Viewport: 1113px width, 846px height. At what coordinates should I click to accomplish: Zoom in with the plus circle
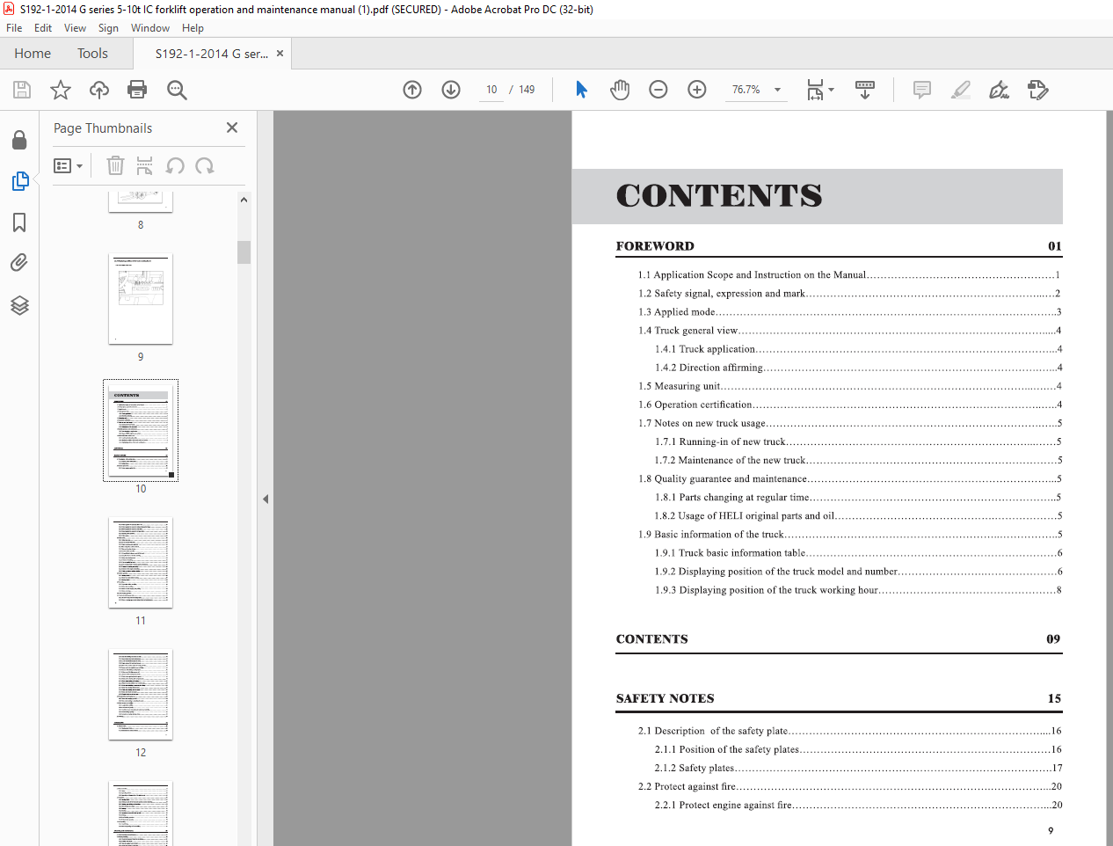[x=697, y=90]
